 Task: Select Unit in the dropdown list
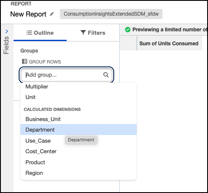coord(79,97)
